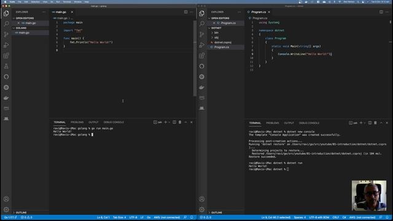Open Search view in right VS Code window

click(202, 24)
